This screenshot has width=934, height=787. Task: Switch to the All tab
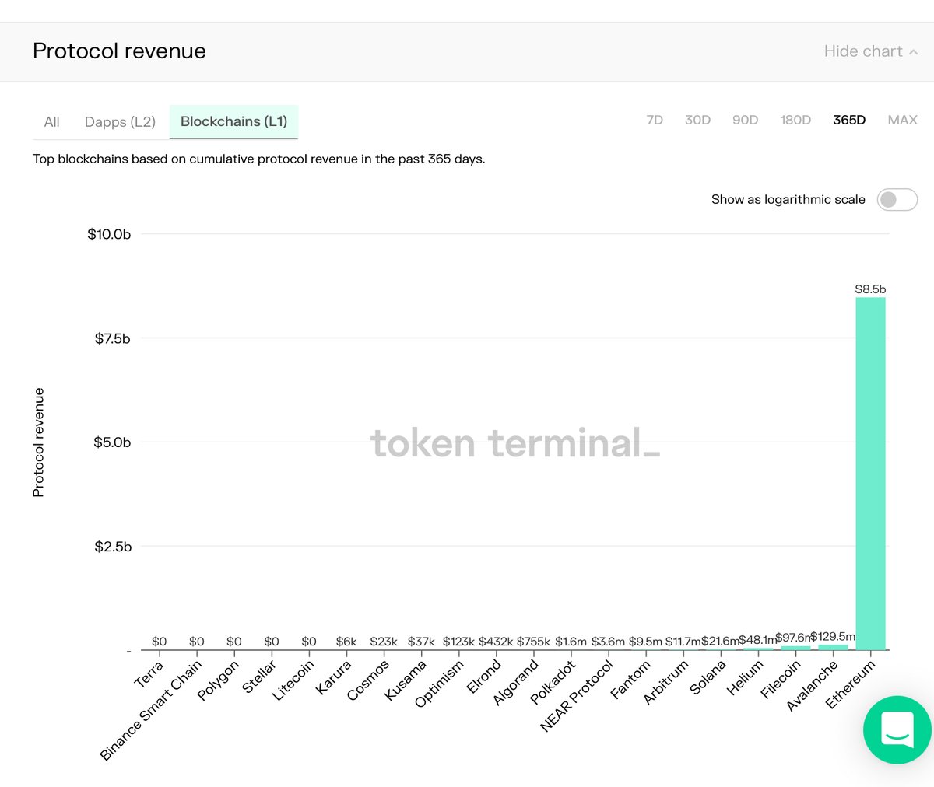(x=52, y=122)
